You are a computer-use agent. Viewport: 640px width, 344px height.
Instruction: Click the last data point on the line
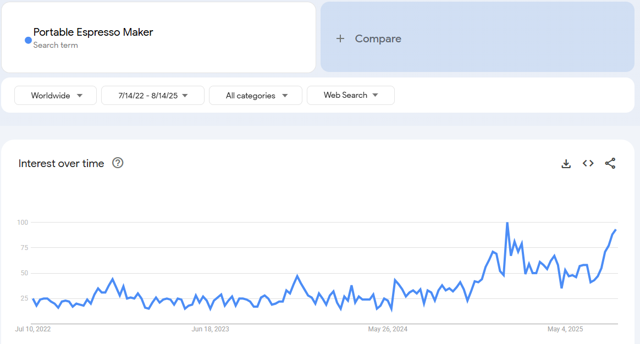point(616,230)
